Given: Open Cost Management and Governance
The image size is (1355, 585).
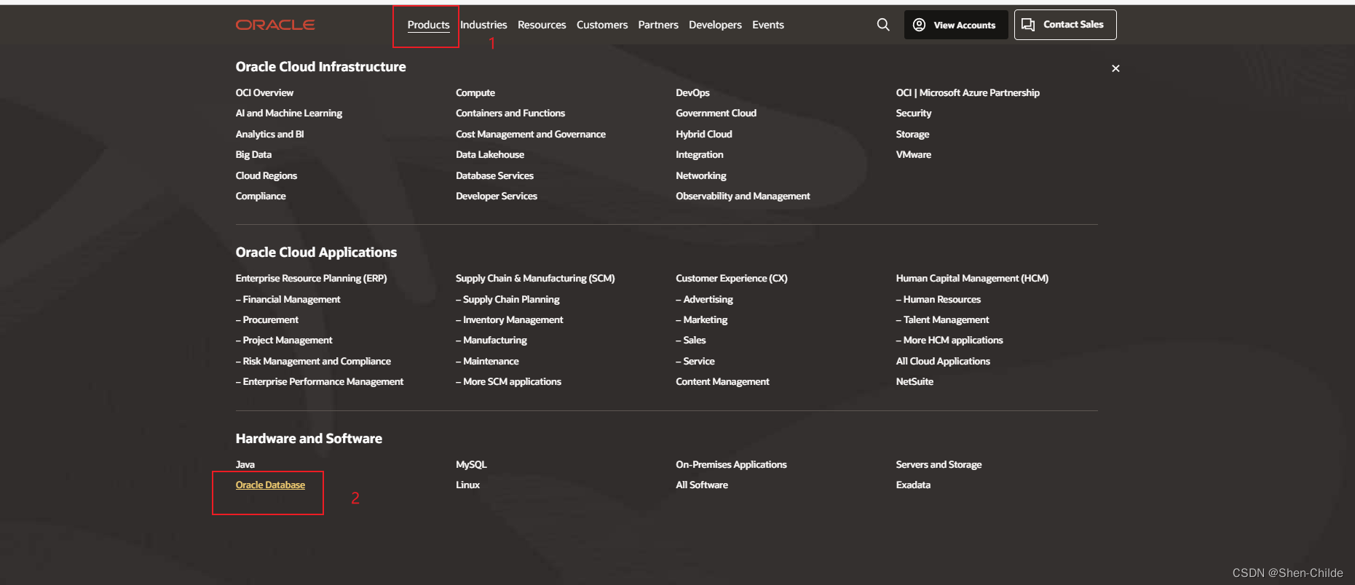Looking at the screenshot, I should click(x=531, y=134).
